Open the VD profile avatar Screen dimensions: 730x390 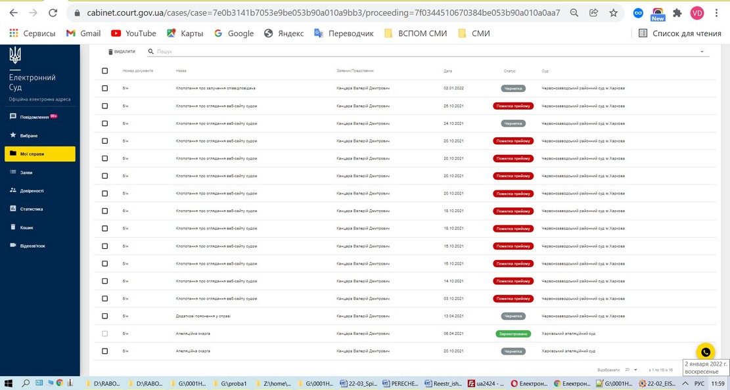697,13
